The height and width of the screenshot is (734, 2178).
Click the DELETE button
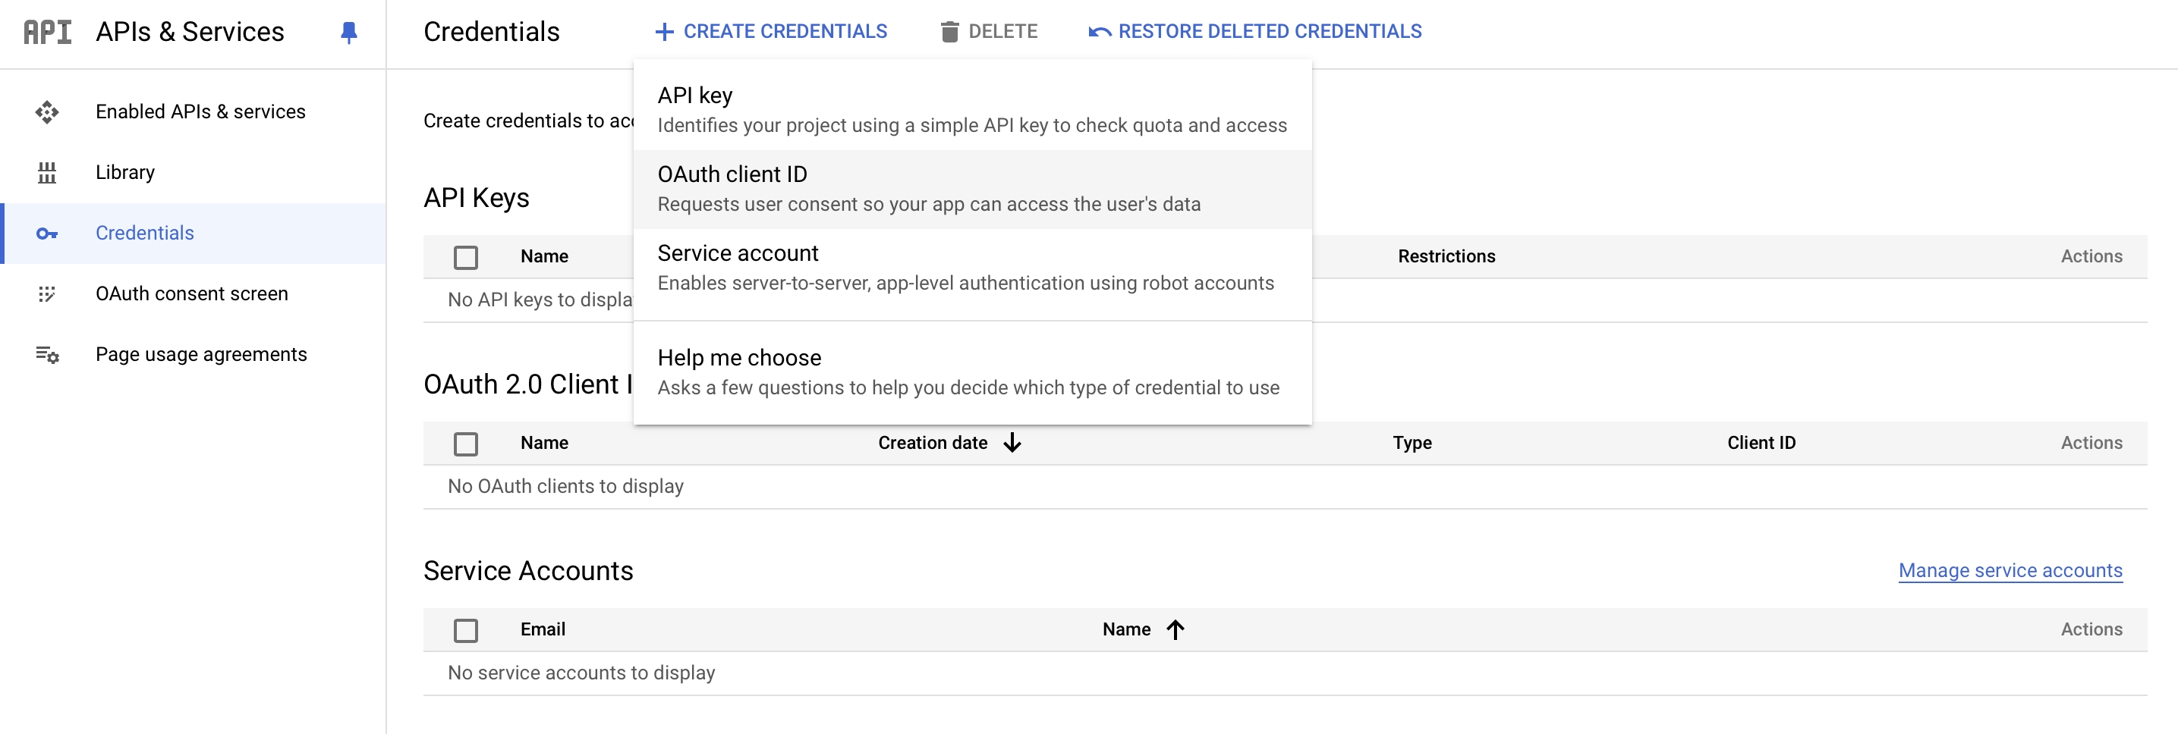tap(990, 32)
